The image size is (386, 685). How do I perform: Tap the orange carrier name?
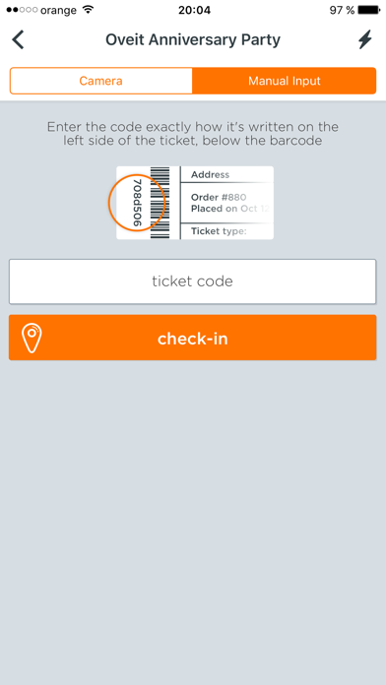point(58,10)
